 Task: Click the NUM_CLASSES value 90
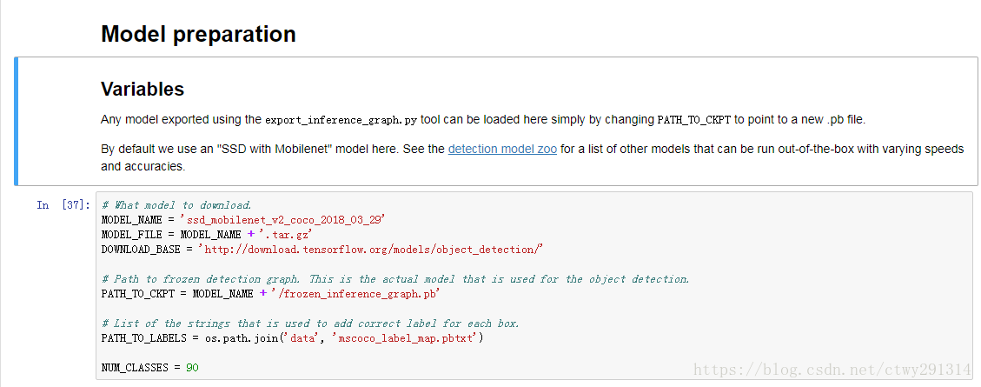point(192,368)
